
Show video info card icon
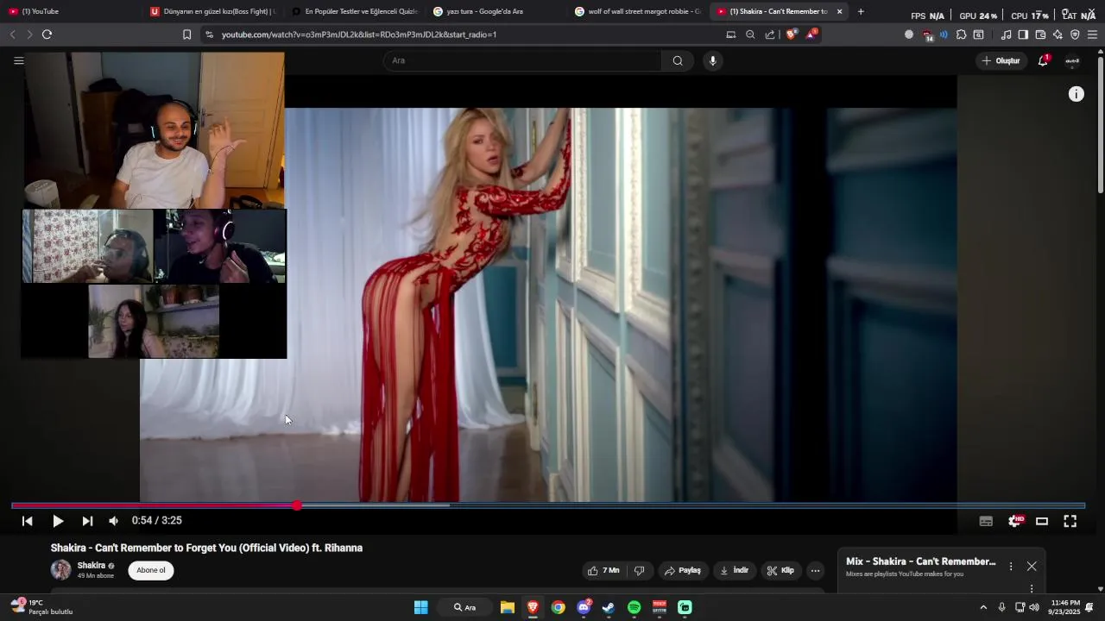[x=1076, y=95]
